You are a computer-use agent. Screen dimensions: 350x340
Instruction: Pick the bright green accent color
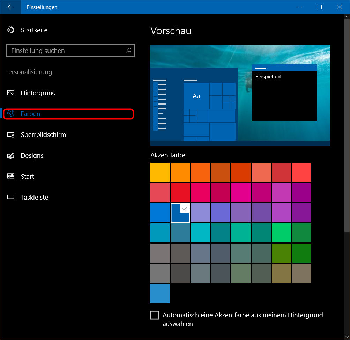click(x=281, y=233)
